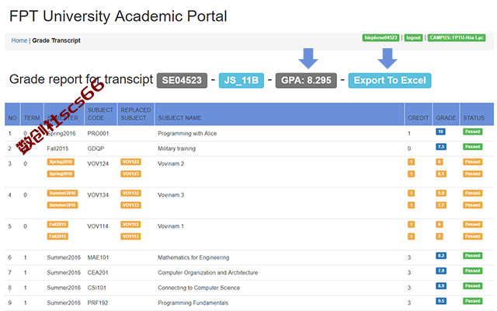Click the Passed badge in the GDQP row
Screen dimensions: 497x311
click(473, 147)
